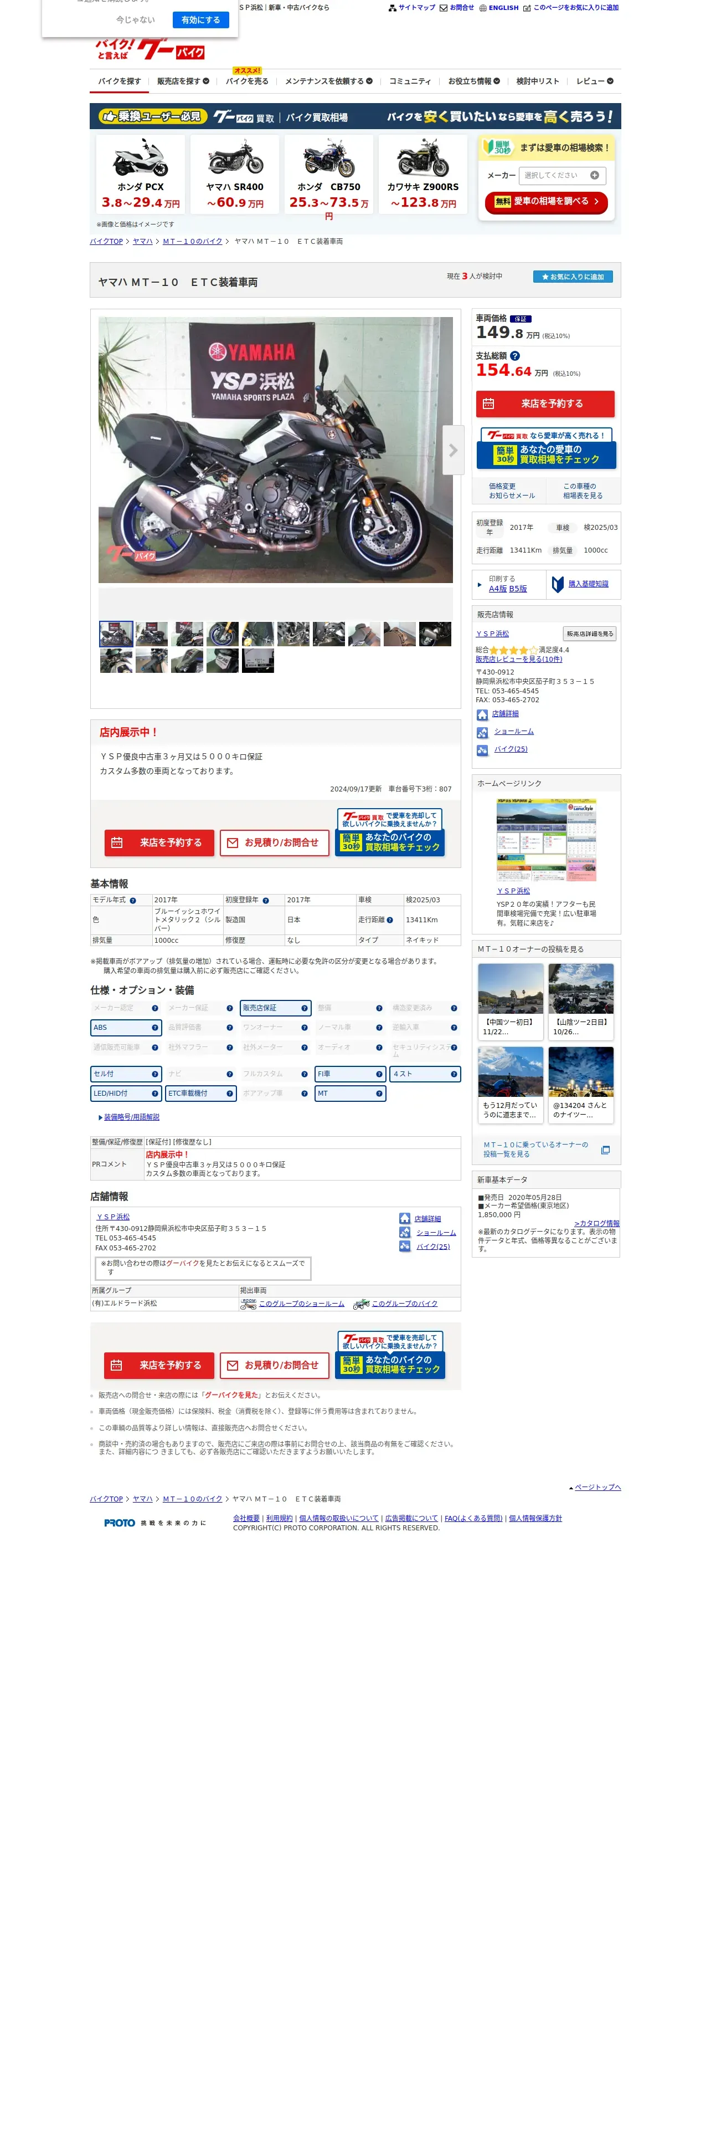Screen dimensions: 711x2135
Task: Click the motorcycle icon by このグループのバイク
Action: click(361, 1304)
